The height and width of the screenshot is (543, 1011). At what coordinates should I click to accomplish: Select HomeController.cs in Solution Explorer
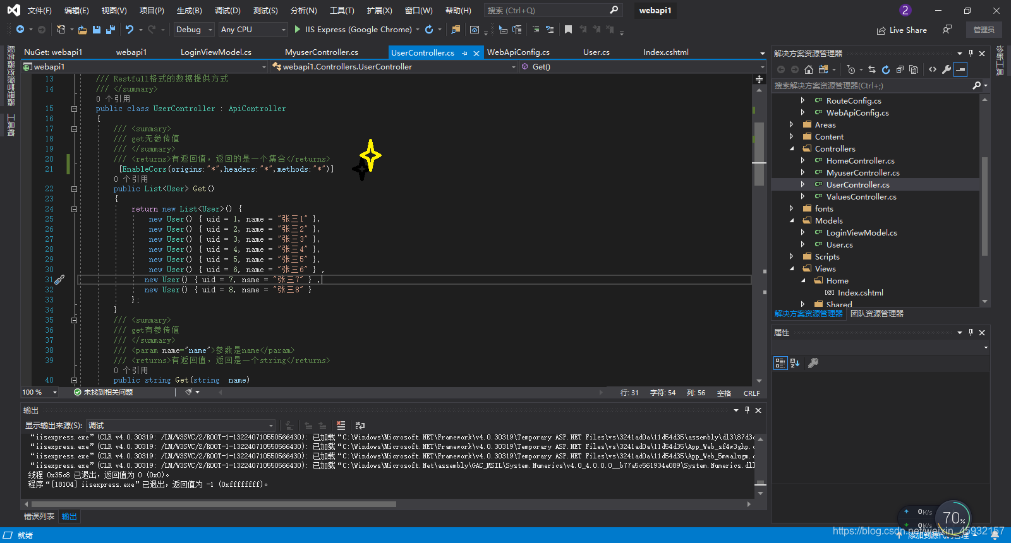point(860,161)
